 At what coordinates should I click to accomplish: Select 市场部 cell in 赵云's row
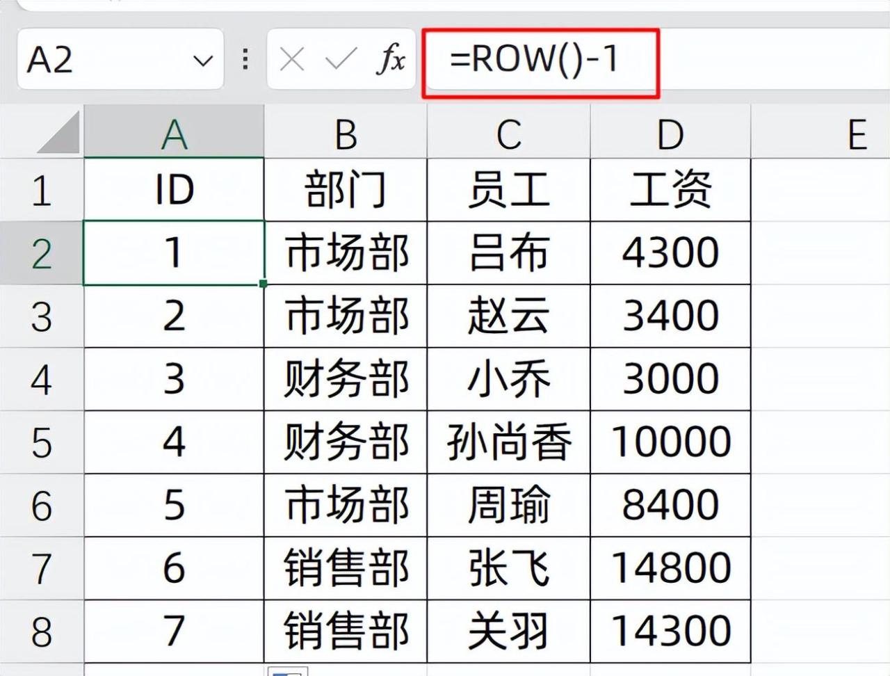[x=346, y=316]
